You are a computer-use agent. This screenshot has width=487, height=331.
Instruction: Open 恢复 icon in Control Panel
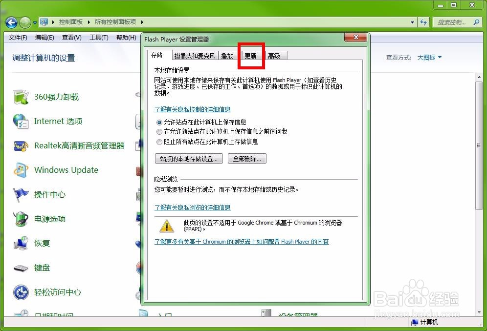point(21,243)
